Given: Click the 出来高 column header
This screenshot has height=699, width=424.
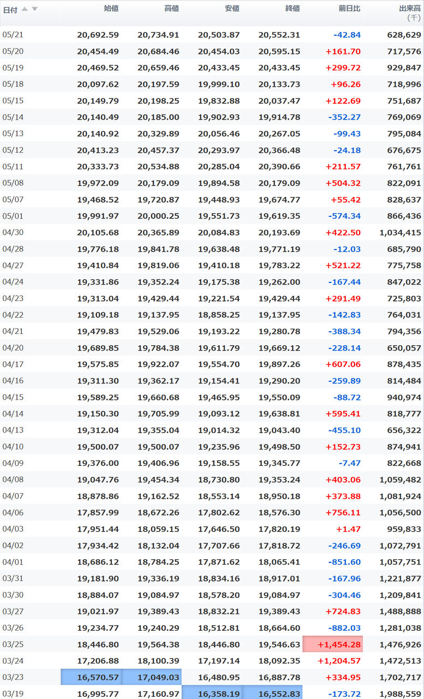Looking at the screenshot, I should [410, 8].
